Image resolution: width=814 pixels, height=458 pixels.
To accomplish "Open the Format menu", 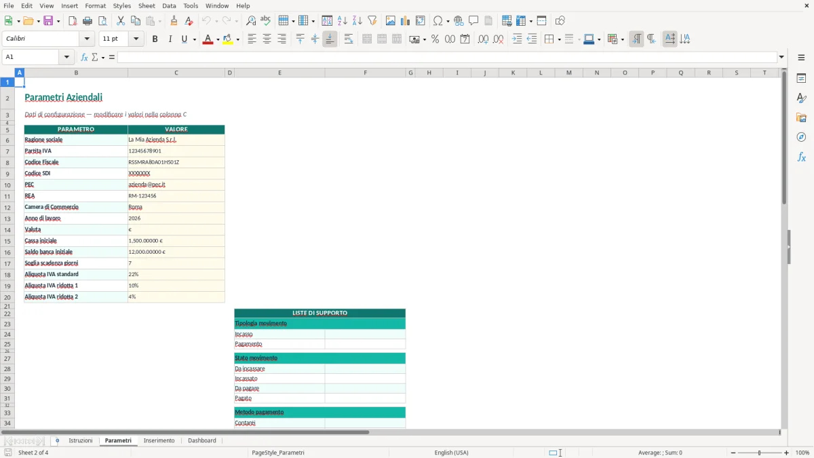I will (x=95, y=5).
